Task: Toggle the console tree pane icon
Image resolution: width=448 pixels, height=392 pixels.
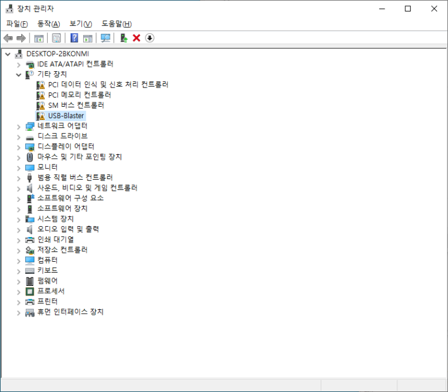Action: tap(39, 38)
